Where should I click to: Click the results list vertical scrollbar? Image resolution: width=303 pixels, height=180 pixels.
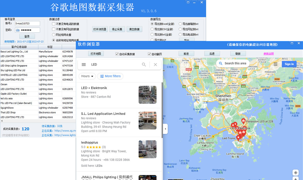coord(162,110)
